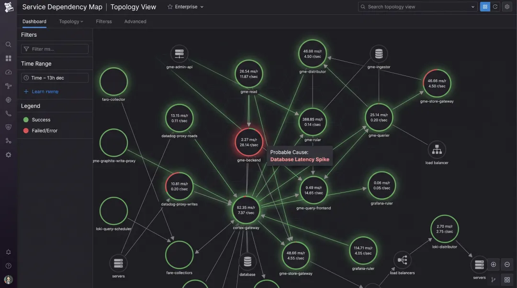This screenshot has height=288, width=517.
Task: Click the bell alerts icon in sidebar
Action: tap(9, 252)
